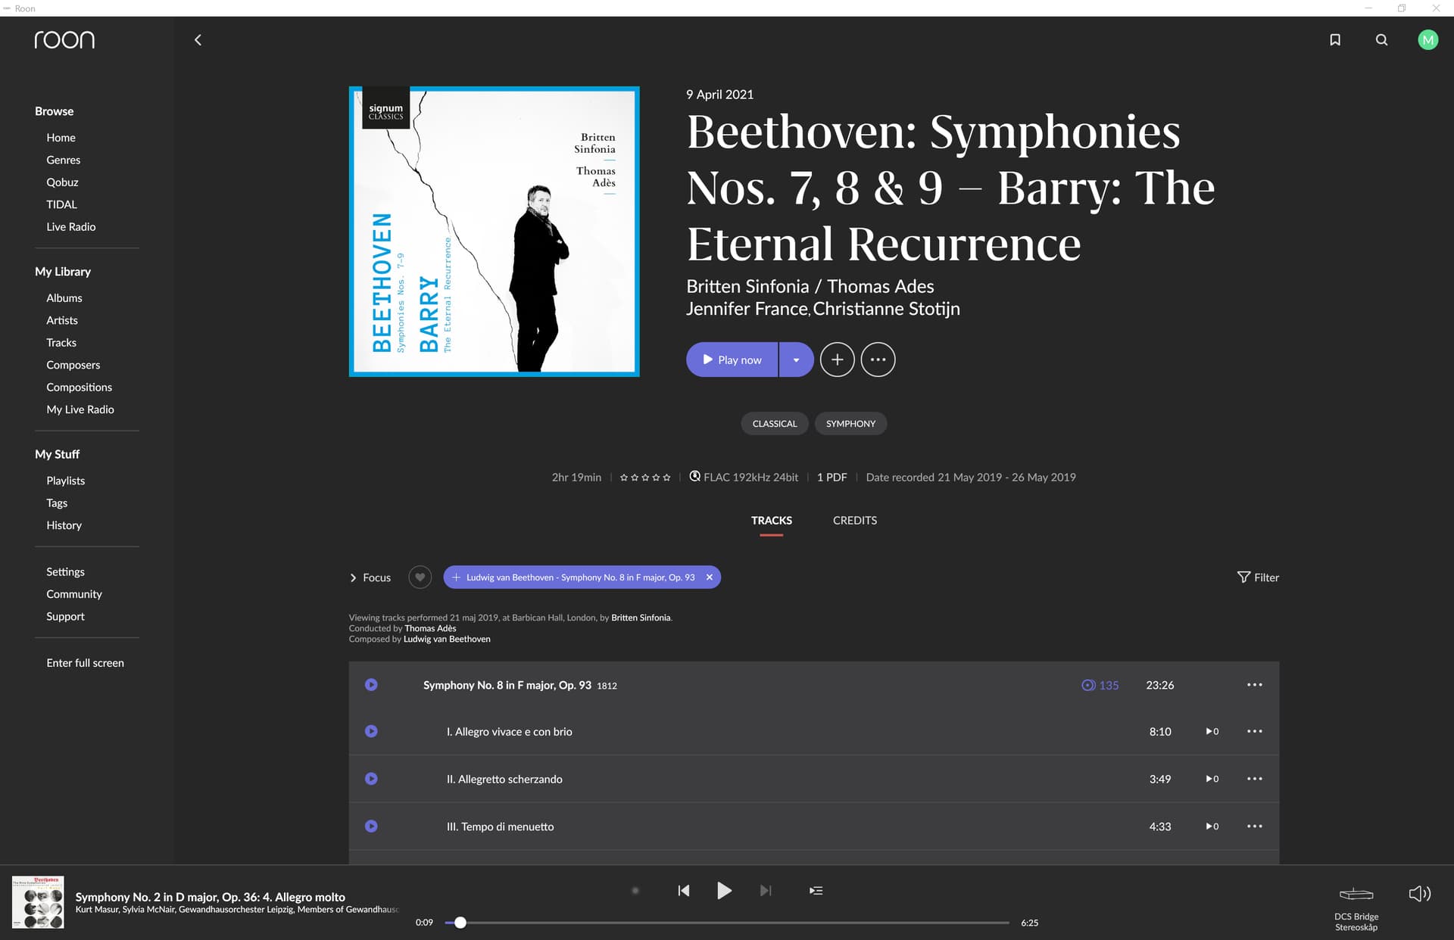Open Qobuz in sidebar
The image size is (1454, 940).
click(x=62, y=182)
